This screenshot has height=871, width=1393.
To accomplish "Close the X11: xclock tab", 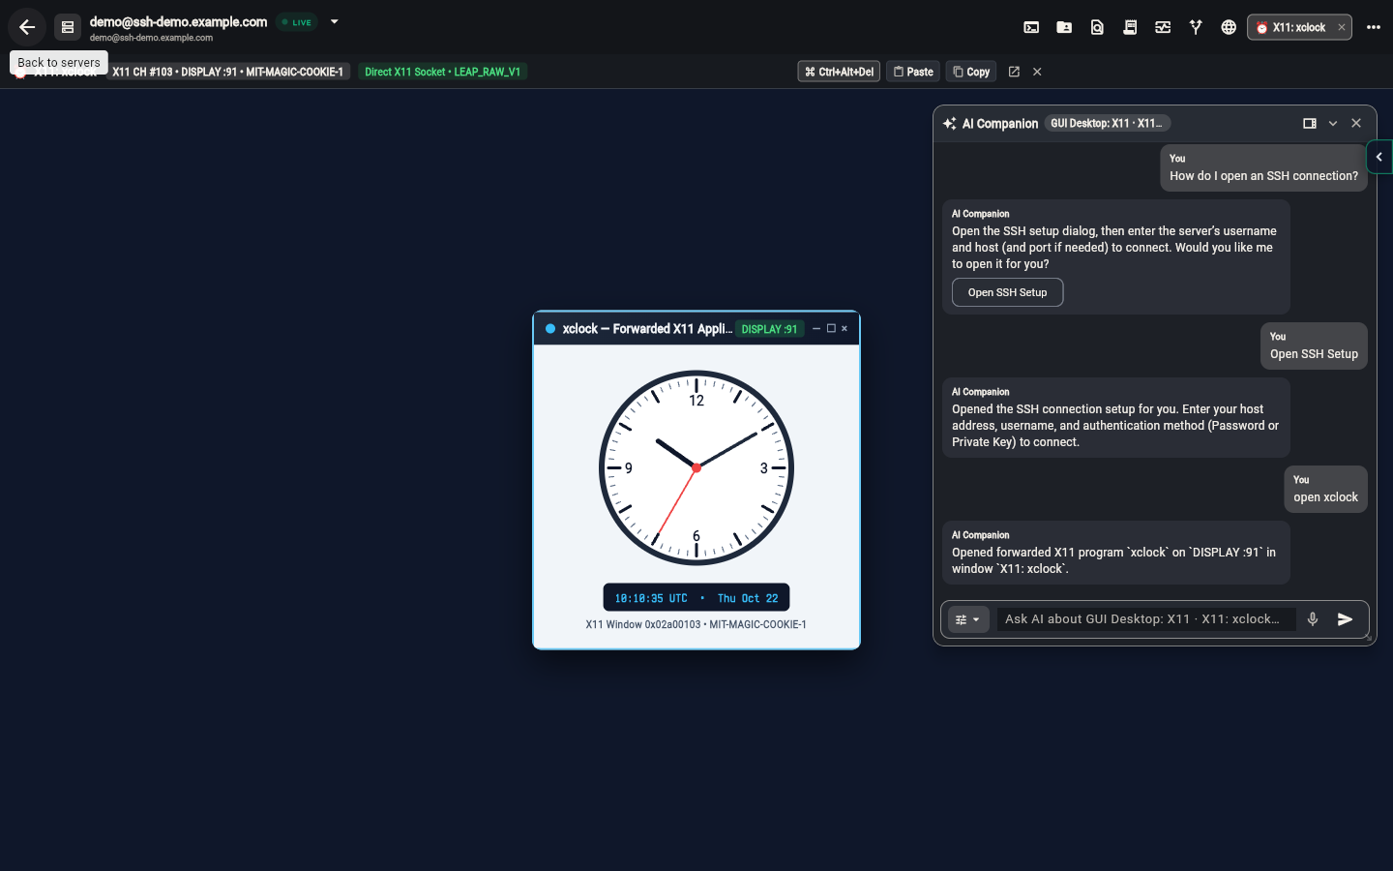I will (x=1342, y=27).
